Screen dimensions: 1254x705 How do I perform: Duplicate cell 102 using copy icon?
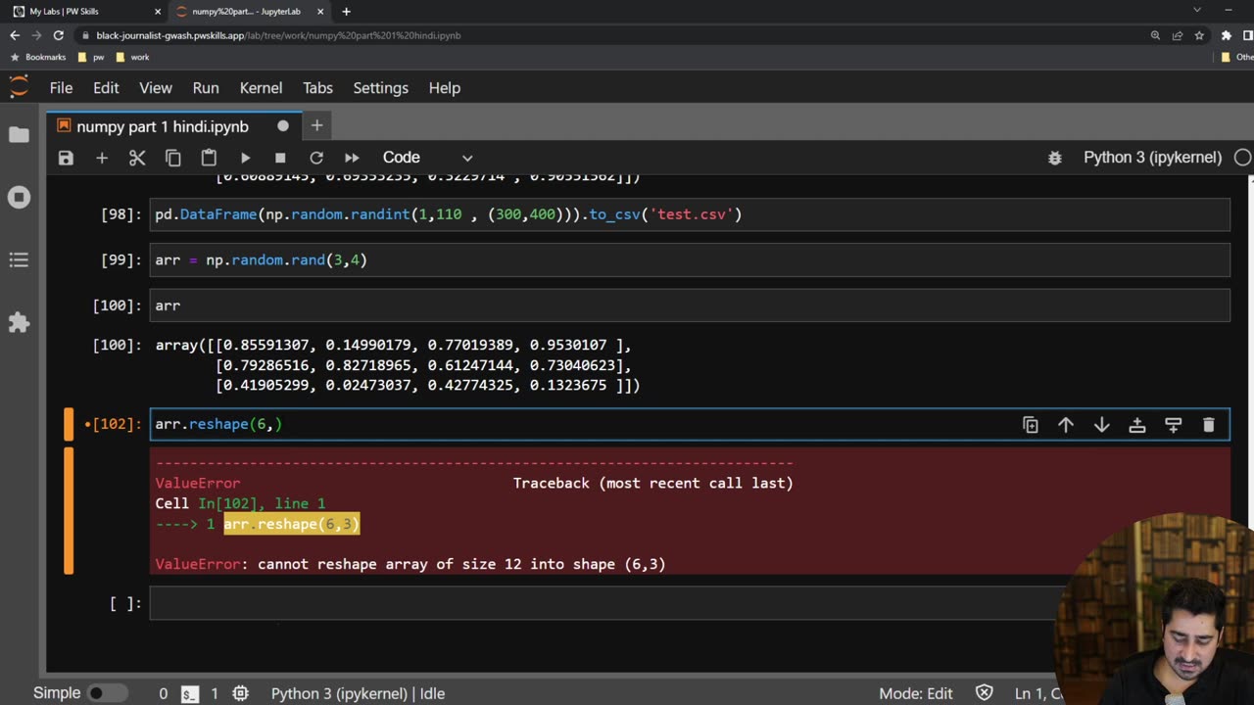(x=1030, y=425)
